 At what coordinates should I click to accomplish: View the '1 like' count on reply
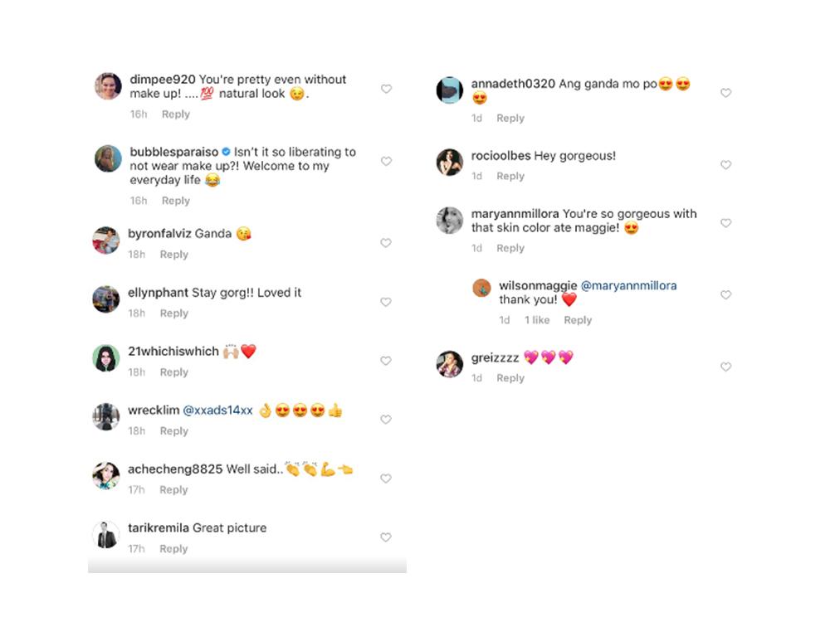tap(537, 320)
